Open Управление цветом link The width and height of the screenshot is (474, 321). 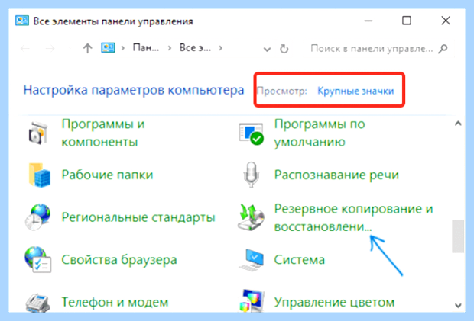334,302
